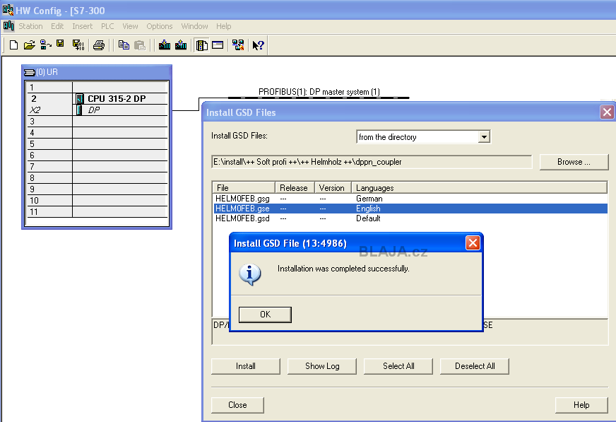
Task: Select the CPU 315-2 DP rack row
Action: [97, 99]
